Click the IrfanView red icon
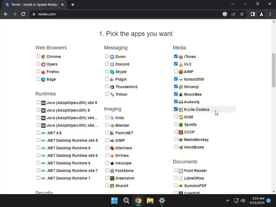Viewport: 276px width, 207px height. 112,148
